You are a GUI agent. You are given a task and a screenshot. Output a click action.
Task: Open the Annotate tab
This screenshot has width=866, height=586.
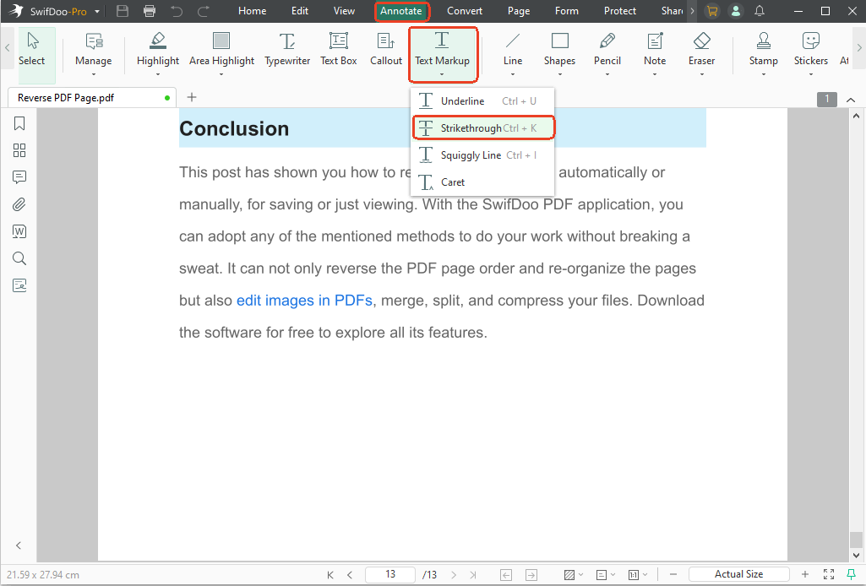coord(401,11)
